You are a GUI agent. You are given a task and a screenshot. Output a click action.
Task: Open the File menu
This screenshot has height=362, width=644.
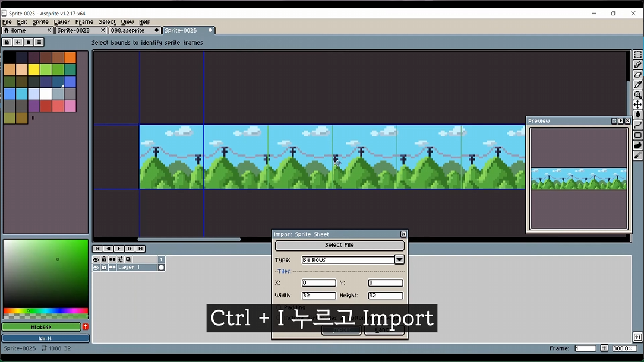(x=7, y=22)
